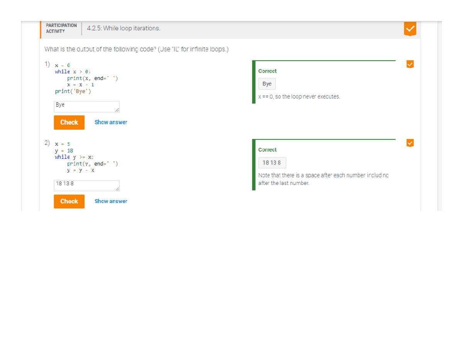Open Show answer for question 1

(111, 122)
